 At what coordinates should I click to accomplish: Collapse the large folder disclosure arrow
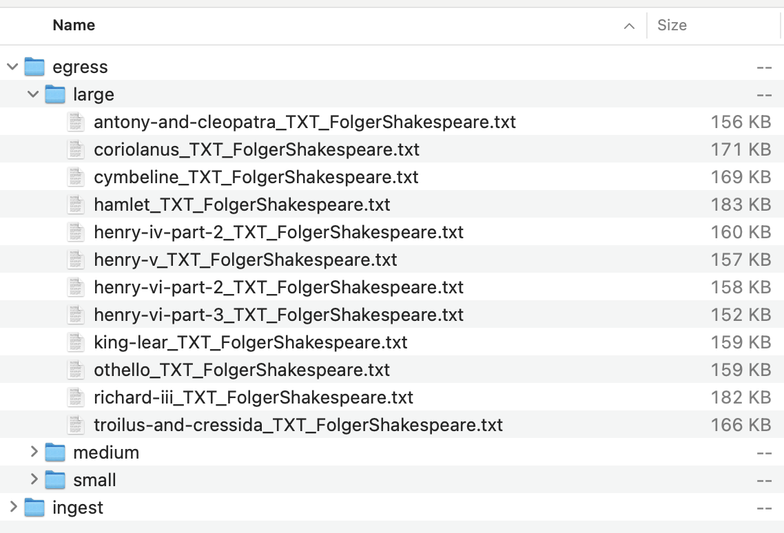click(33, 94)
